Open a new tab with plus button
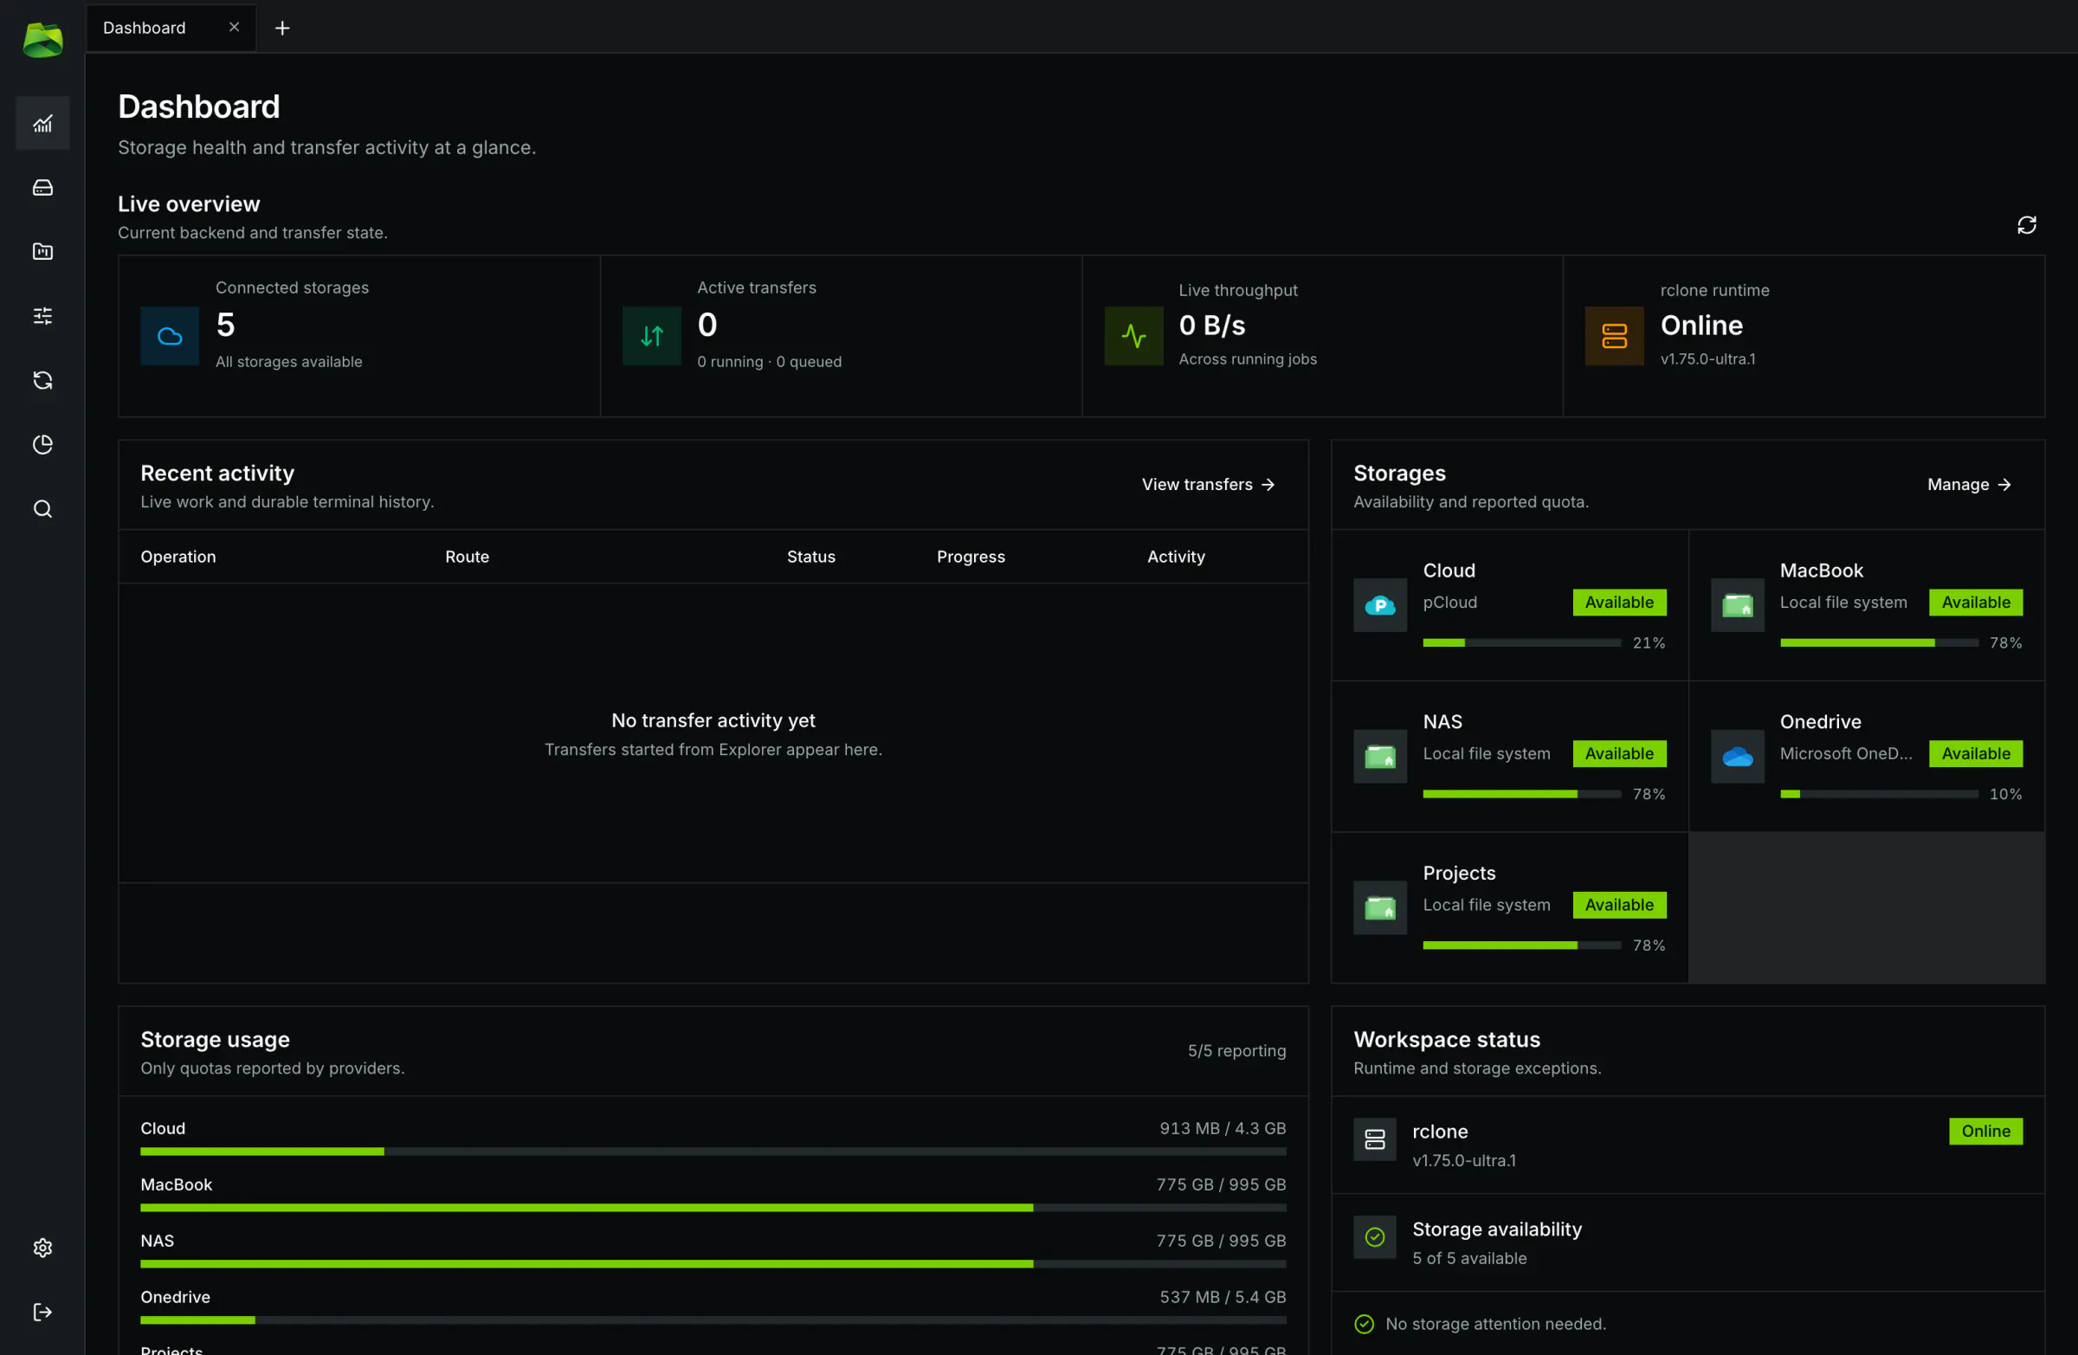 [282, 28]
